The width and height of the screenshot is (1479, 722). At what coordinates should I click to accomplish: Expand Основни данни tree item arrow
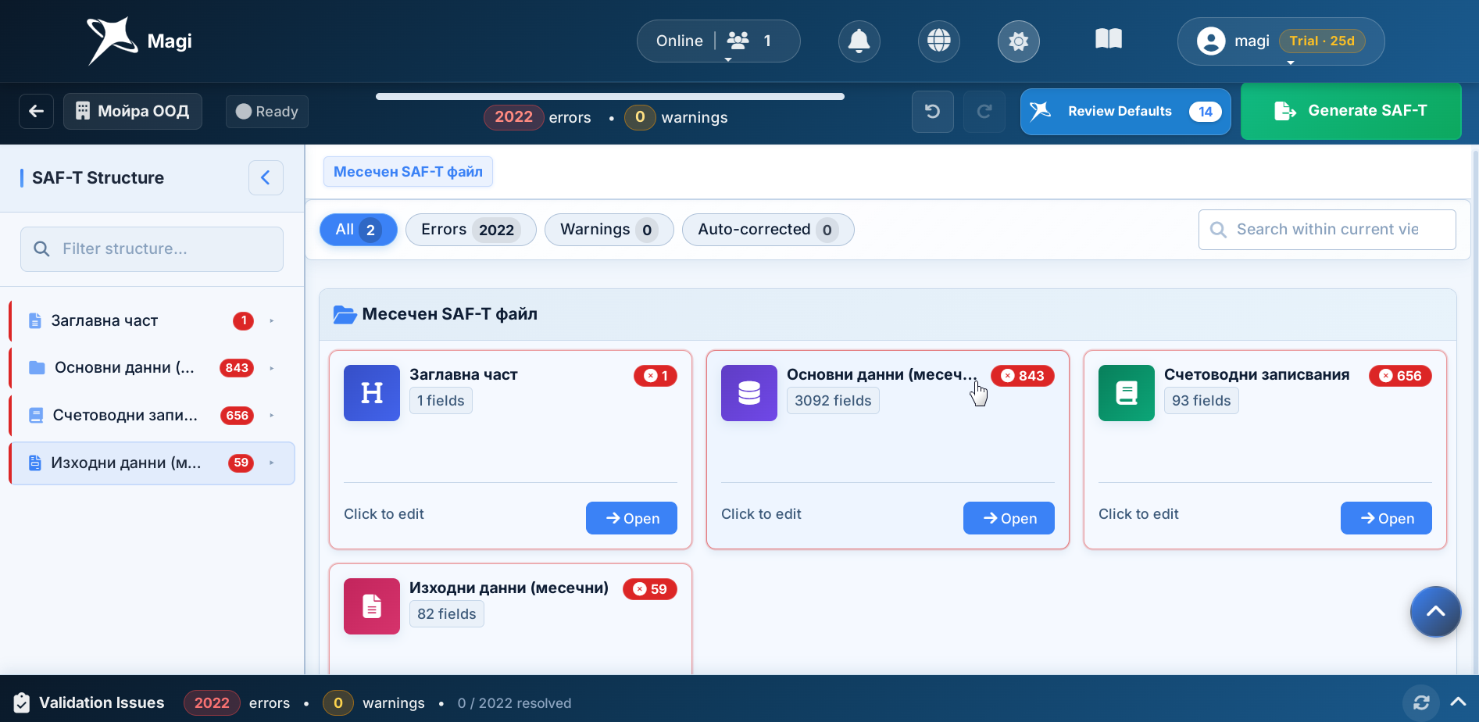[x=272, y=368]
